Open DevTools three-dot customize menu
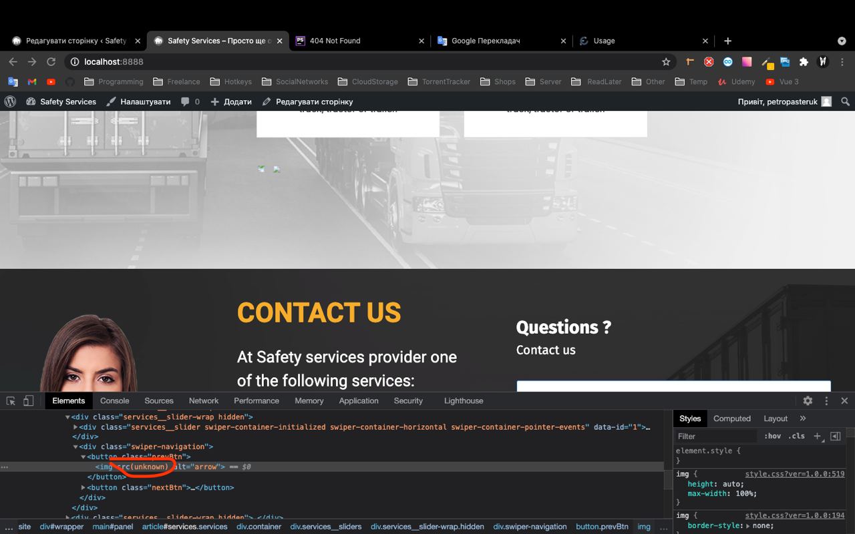855x534 pixels. (x=826, y=400)
